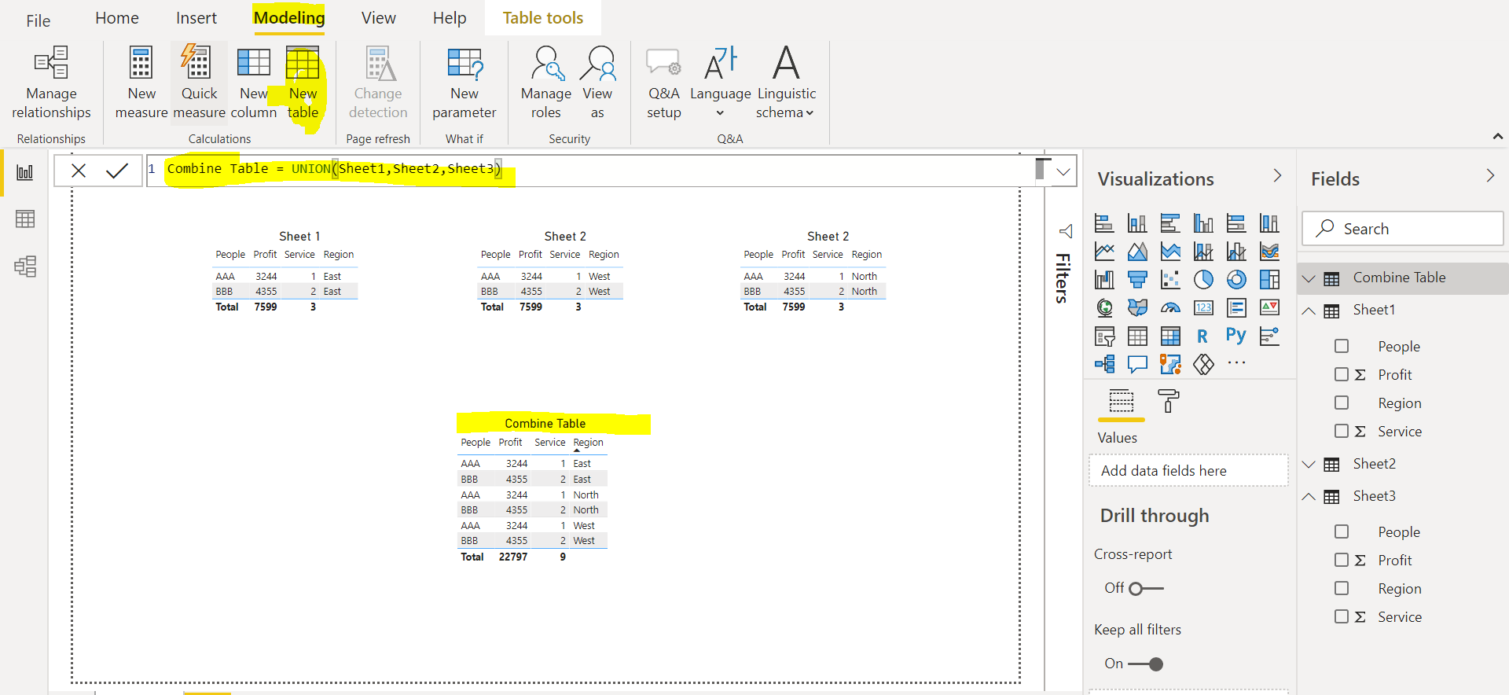Select the stacked bar chart visual
This screenshot has height=695, width=1509.
pos(1104,223)
